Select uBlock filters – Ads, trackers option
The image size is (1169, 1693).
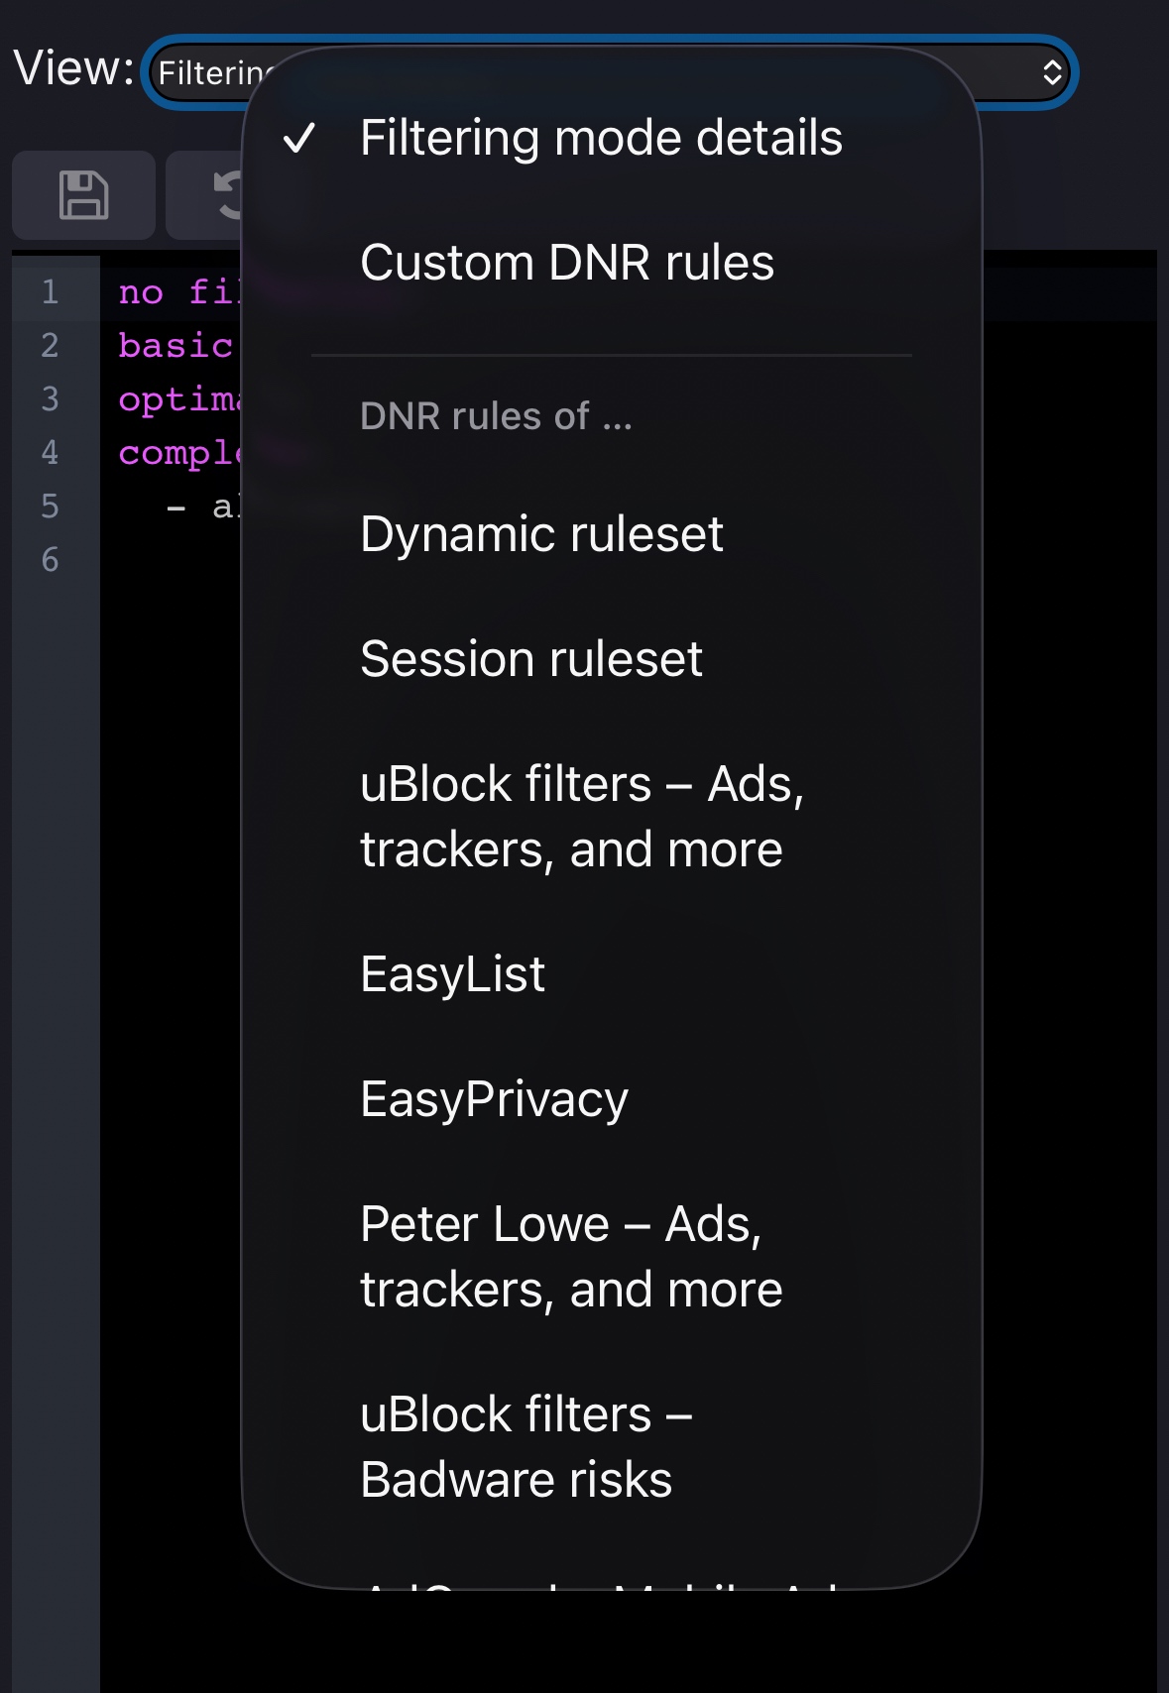pos(582,817)
